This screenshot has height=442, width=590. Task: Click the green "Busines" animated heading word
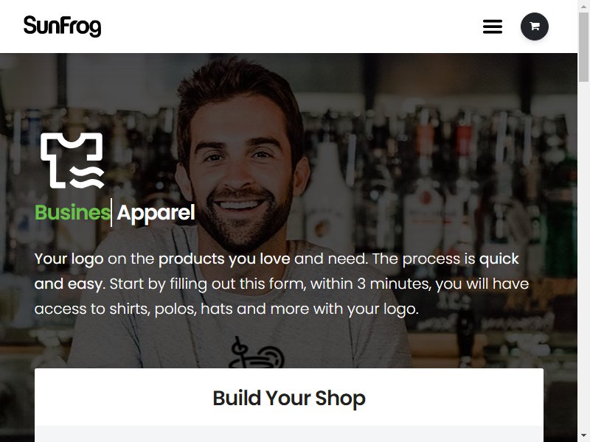(x=72, y=213)
